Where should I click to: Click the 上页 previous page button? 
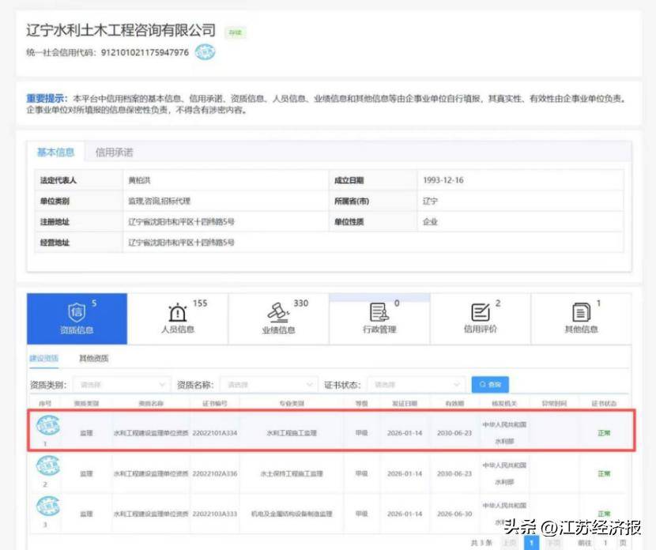(509, 543)
